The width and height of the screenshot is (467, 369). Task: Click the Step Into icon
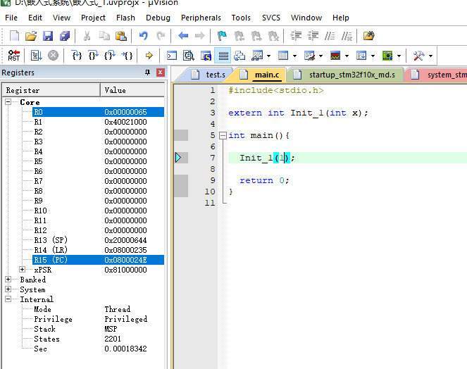point(77,55)
